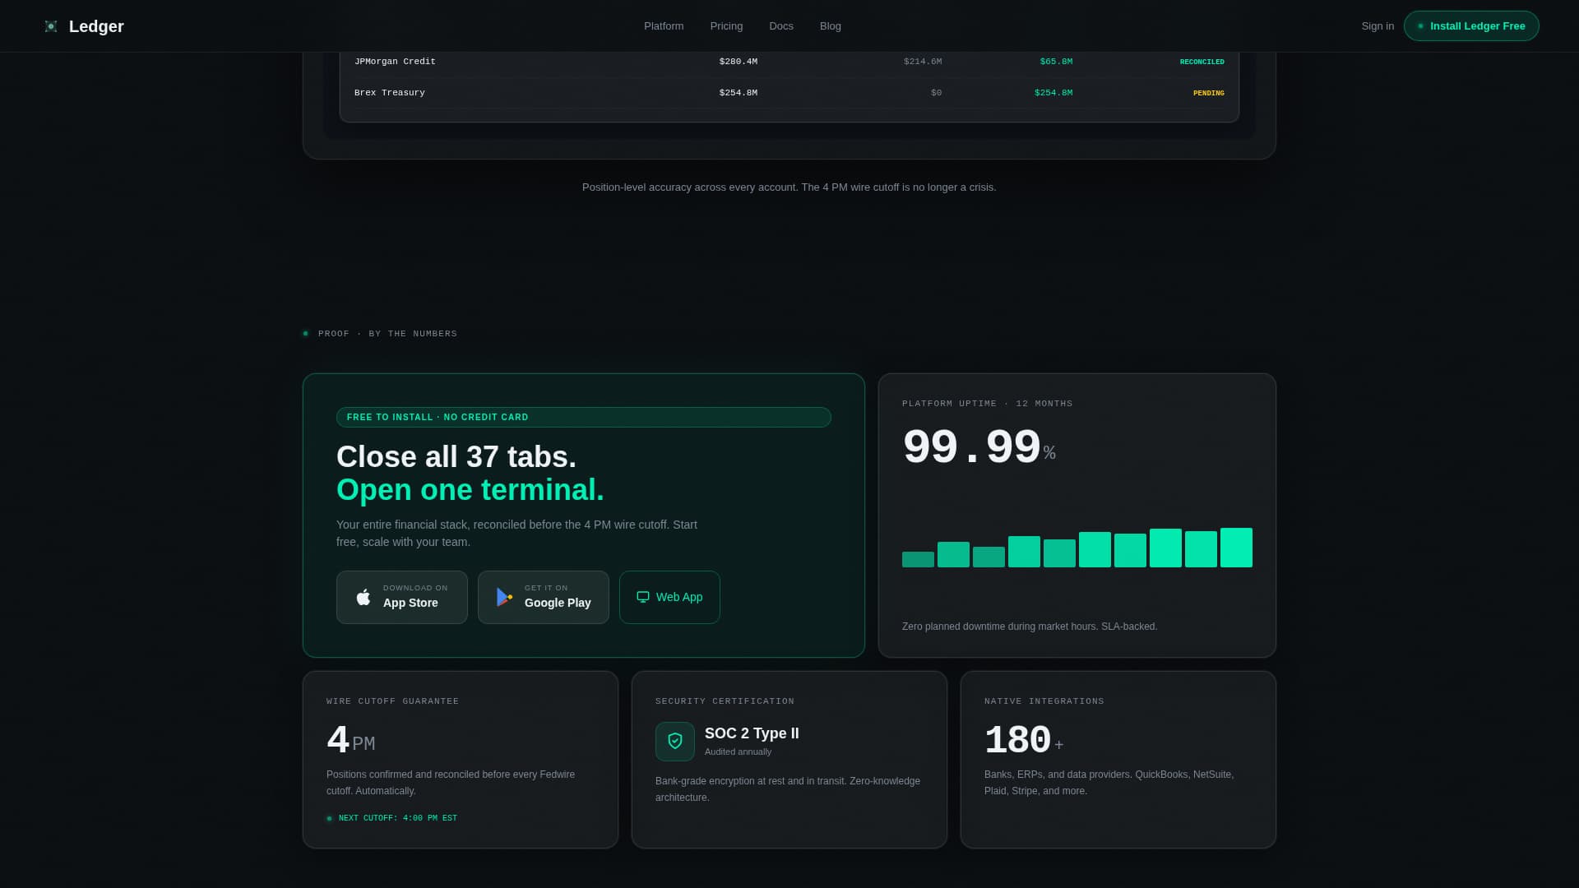Click the Sign in link
This screenshot has height=888, width=1579.
click(x=1378, y=26)
